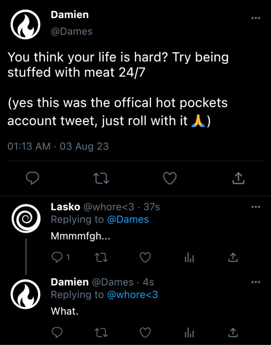Reply to Damien's What tweet
Screen dimensions: 271x345
click(x=57, y=332)
